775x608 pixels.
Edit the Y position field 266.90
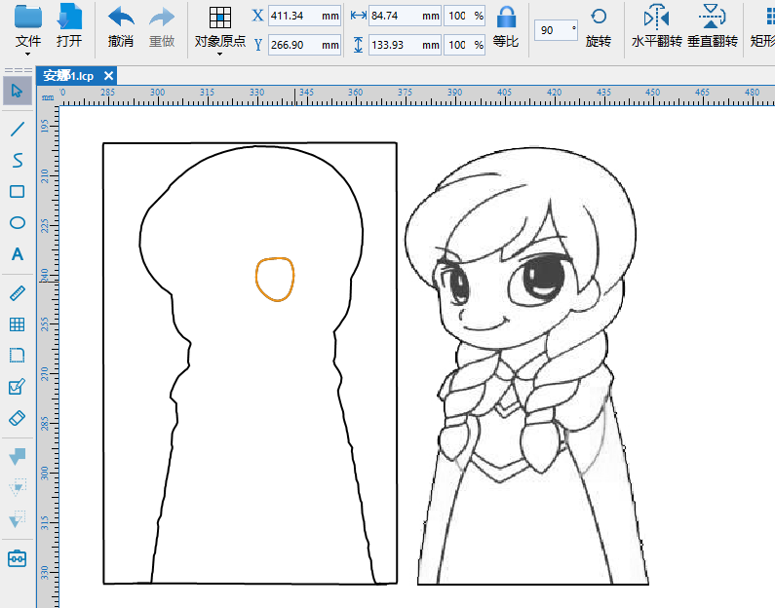click(304, 45)
